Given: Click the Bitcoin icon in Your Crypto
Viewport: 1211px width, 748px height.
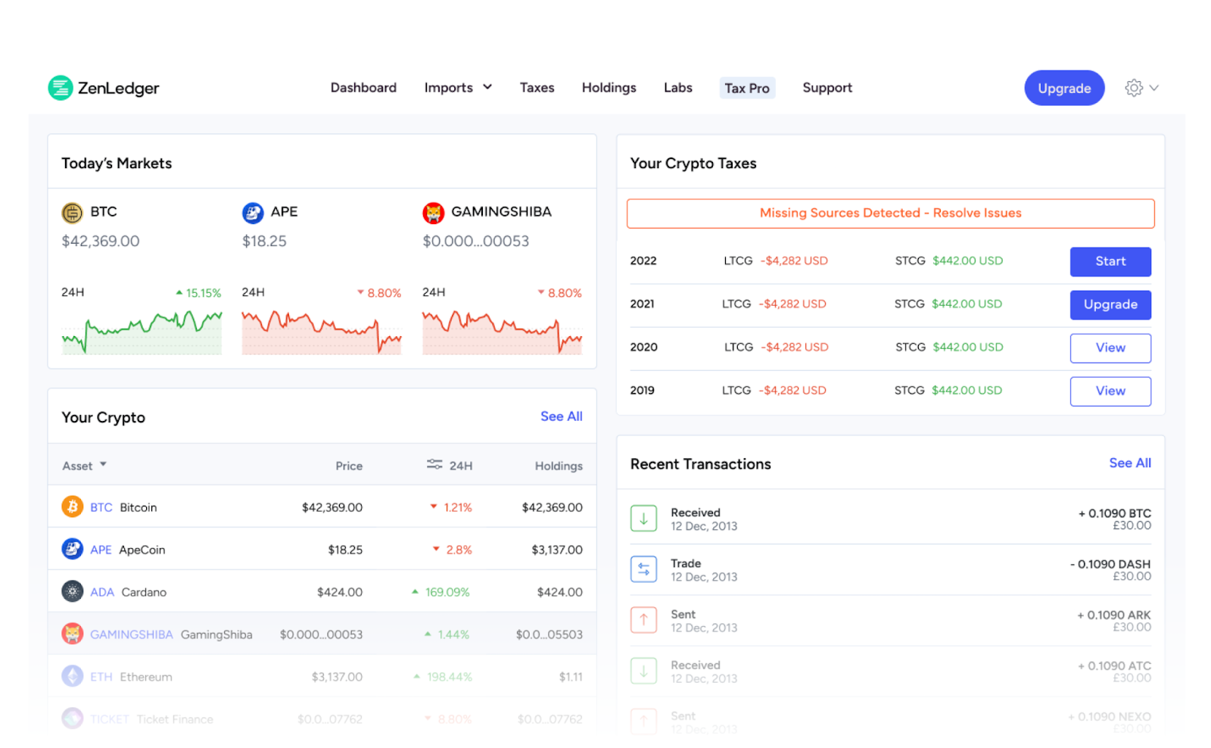Looking at the screenshot, I should tap(73, 506).
